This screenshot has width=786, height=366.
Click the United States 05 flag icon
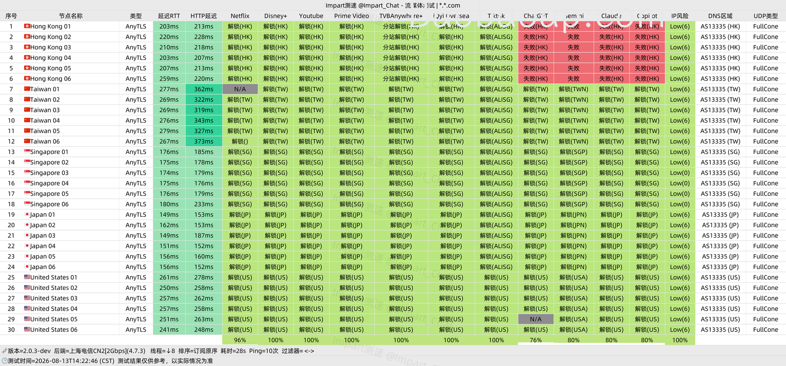pyautogui.click(x=27, y=319)
